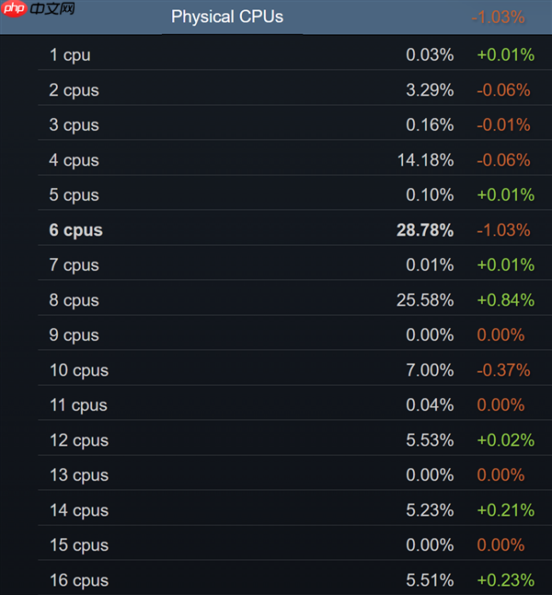552x595 pixels.
Task: Collapse the Physical CPUs header
Action: coord(227,17)
